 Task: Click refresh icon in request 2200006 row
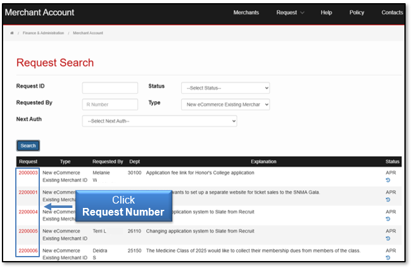(x=388, y=258)
